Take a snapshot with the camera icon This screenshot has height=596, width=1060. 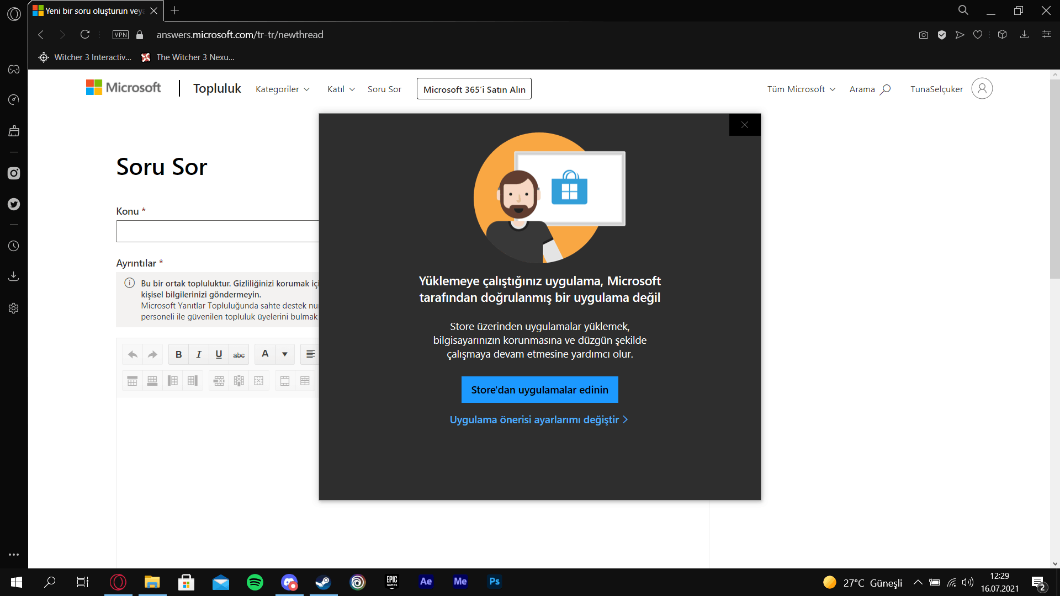point(924,35)
